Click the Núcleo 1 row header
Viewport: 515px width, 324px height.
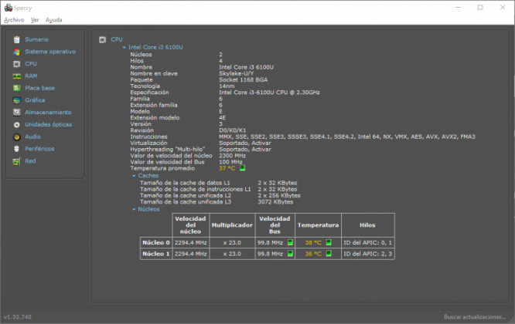coord(156,254)
